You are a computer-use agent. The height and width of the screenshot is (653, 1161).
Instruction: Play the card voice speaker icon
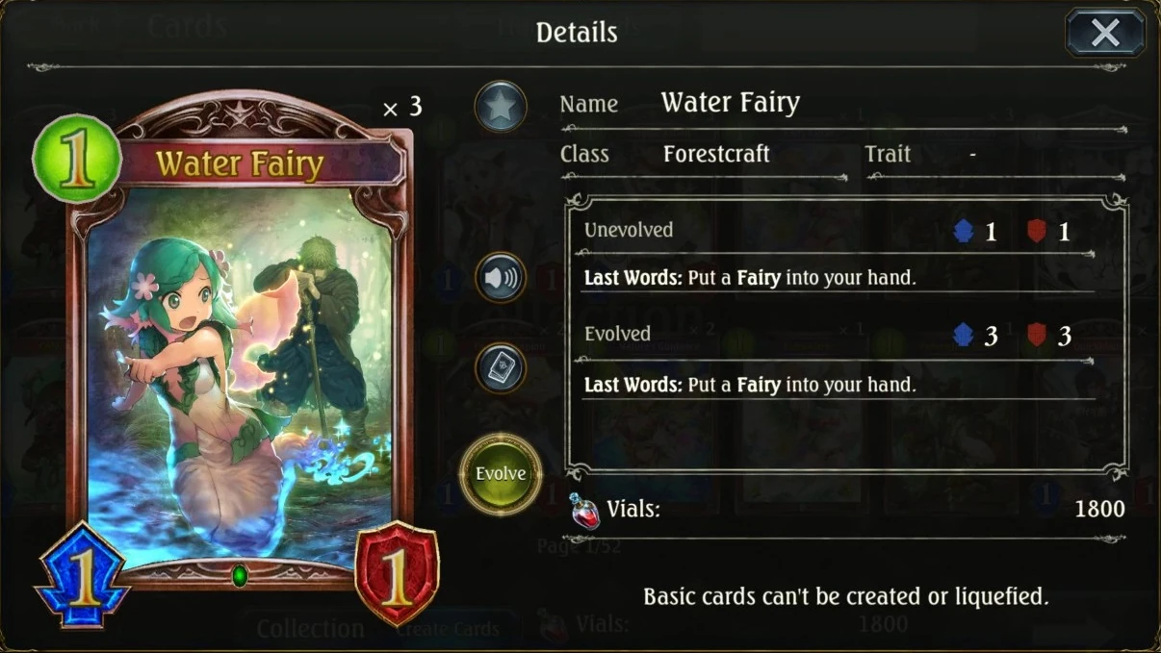(x=501, y=278)
